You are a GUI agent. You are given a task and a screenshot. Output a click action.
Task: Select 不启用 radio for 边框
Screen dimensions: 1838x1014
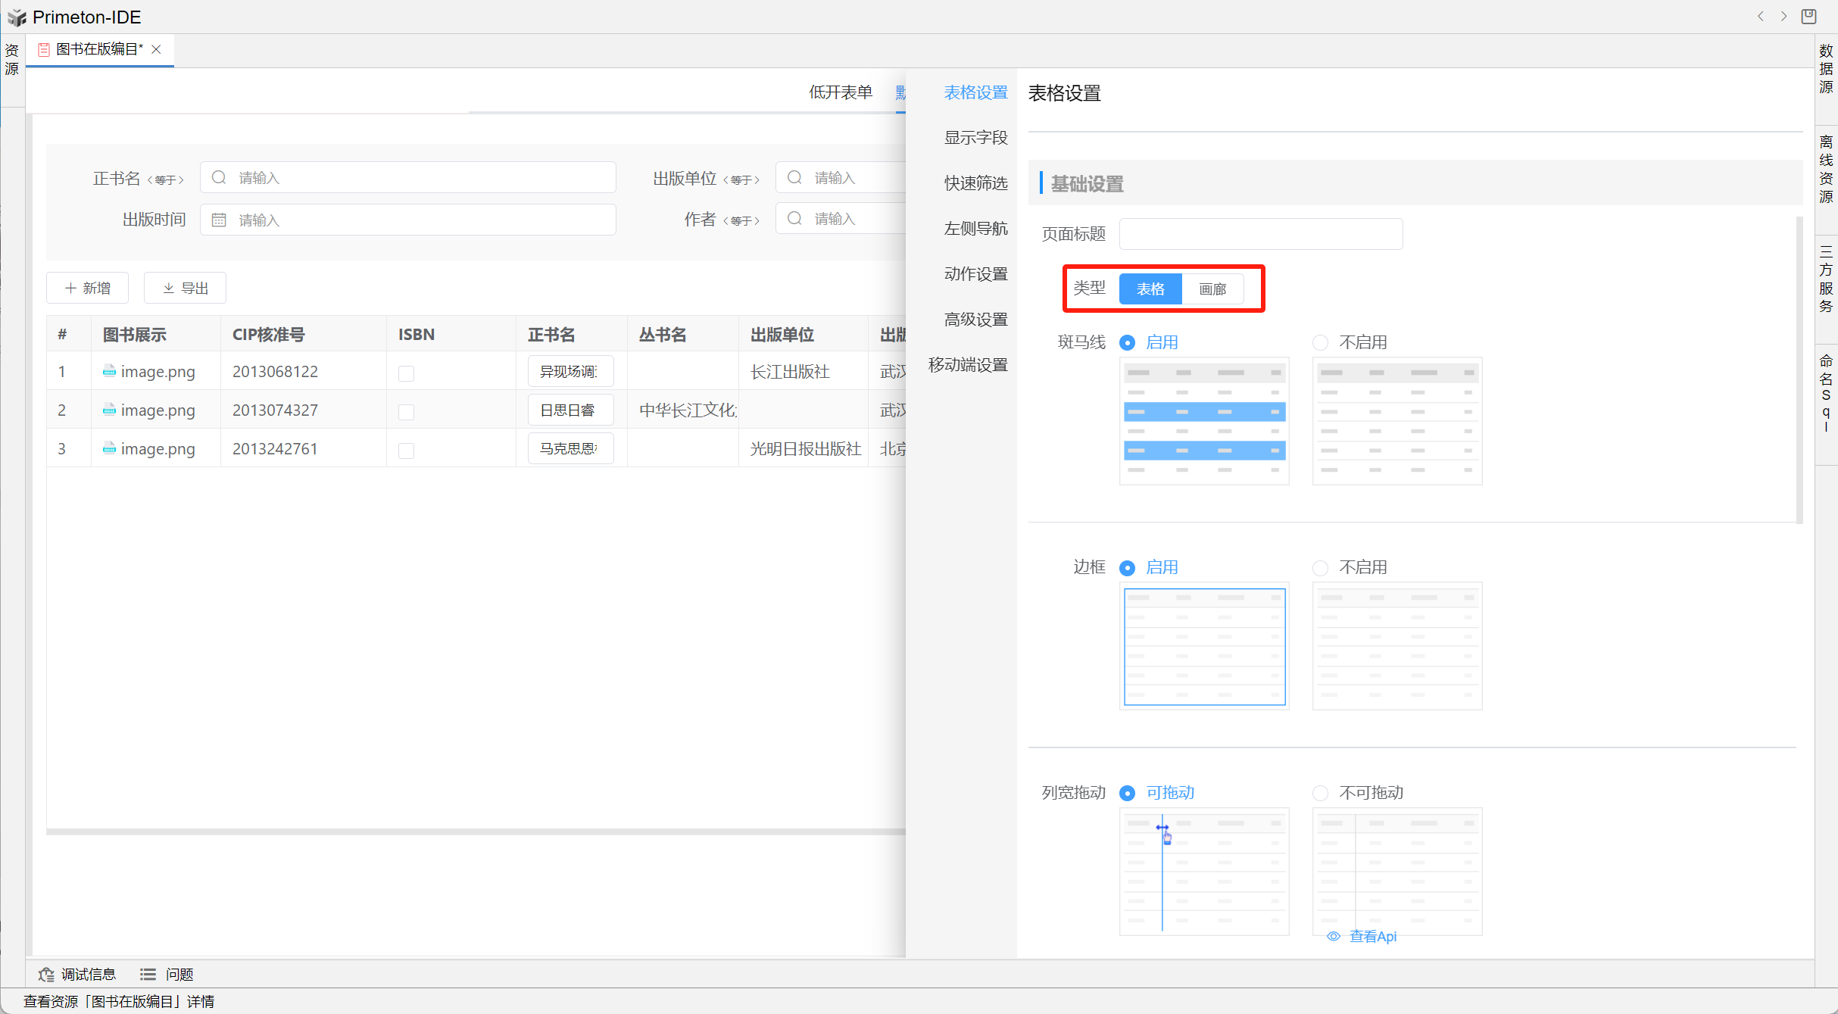tap(1320, 567)
